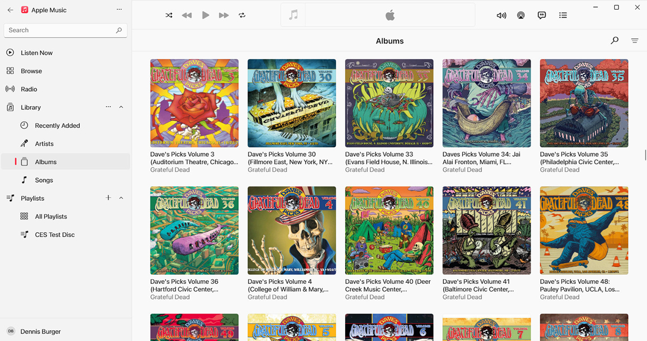Click title 'Daves Picks Volume 34: Jai Alai Fronton'
The width and height of the screenshot is (647, 341).
pyautogui.click(x=481, y=158)
